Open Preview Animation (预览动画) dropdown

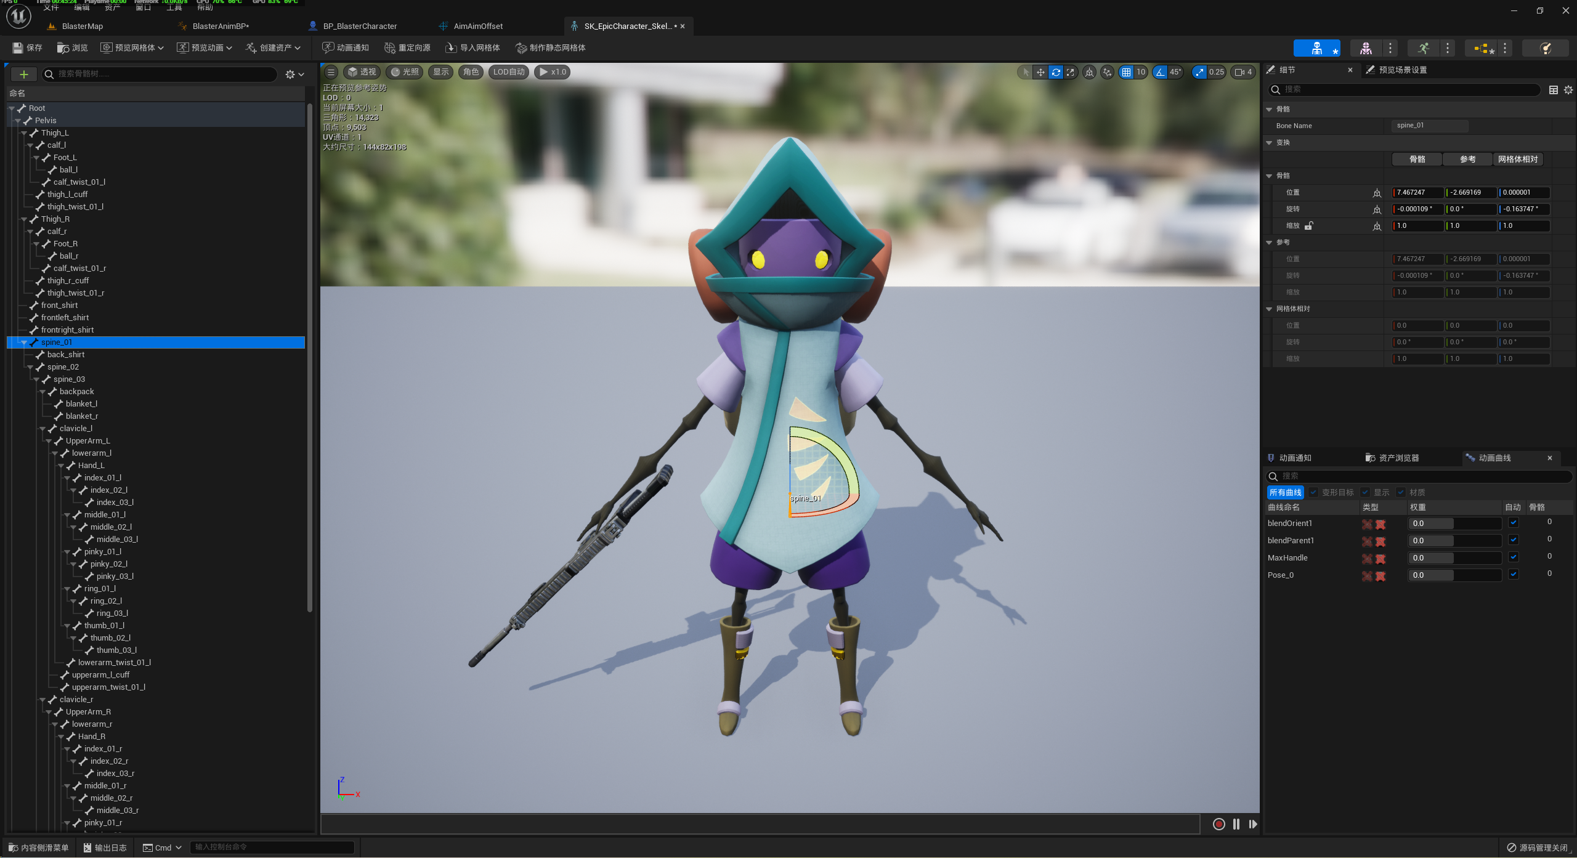(205, 47)
